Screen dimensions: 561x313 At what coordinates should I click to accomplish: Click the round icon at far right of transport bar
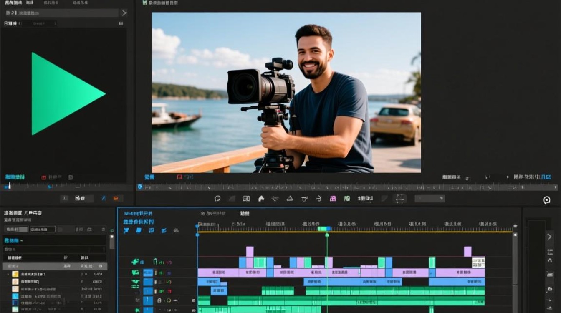point(547,200)
